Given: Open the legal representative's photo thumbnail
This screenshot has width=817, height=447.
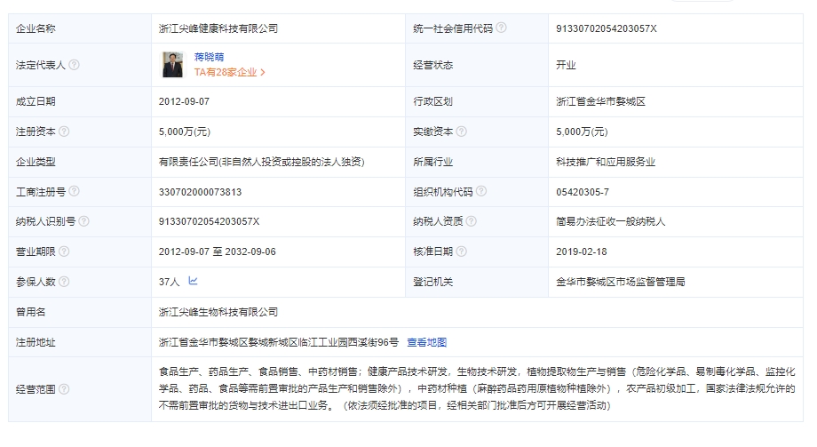Looking at the screenshot, I should [x=172, y=65].
